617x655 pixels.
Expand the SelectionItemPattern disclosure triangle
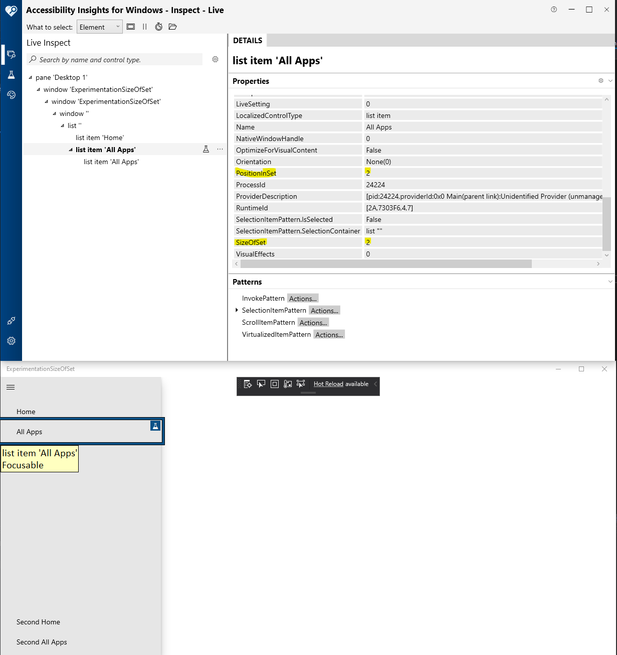click(x=237, y=310)
